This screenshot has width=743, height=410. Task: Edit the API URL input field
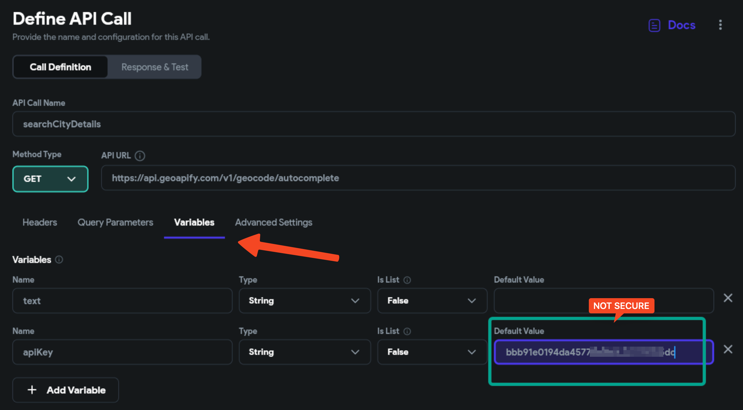[418, 178]
